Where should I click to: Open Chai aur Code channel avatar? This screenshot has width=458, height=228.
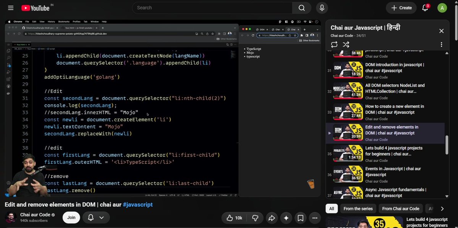click(x=11, y=217)
